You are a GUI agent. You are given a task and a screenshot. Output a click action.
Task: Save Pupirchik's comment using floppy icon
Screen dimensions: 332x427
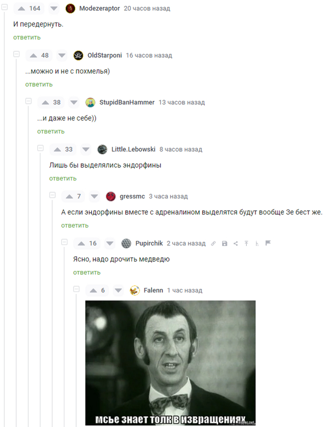pyautogui.click(x=225, y=243)
